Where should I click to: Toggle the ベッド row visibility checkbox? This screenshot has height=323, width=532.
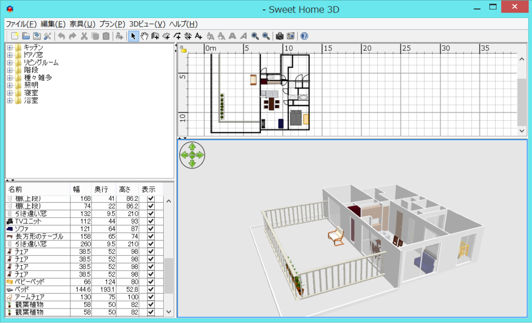coord(151,289)
